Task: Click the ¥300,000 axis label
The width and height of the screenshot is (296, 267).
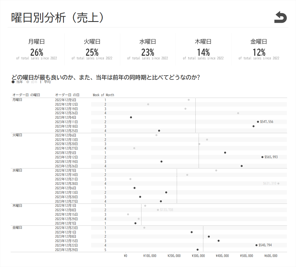Action: tap(198, 256)
